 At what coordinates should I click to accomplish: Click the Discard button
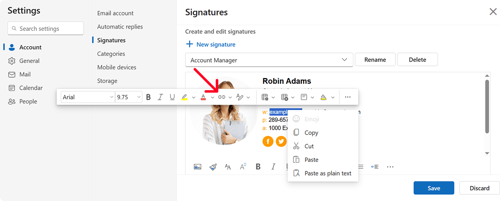coord(480,188)
